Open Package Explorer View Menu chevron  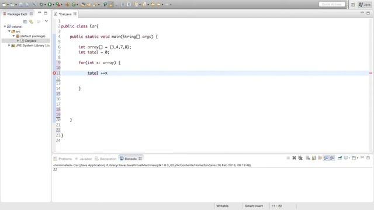click(x=46, y=21)
